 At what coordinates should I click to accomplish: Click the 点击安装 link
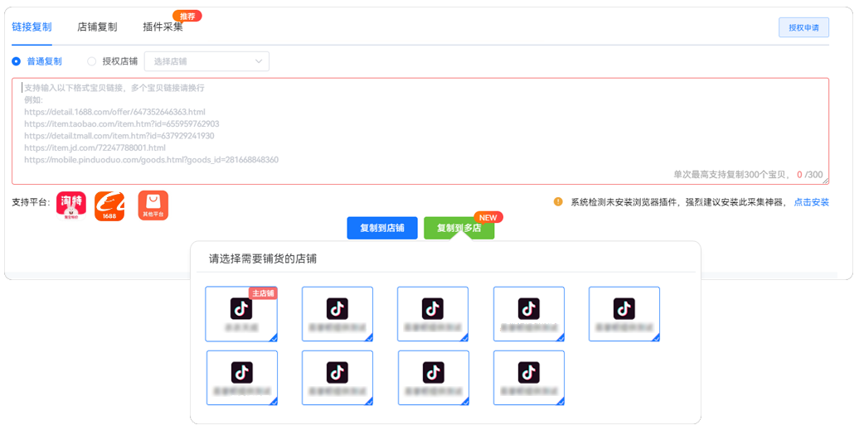(812, 202)
